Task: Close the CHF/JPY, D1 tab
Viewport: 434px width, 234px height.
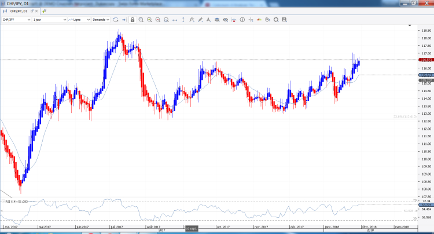Action: pos(36,11)
